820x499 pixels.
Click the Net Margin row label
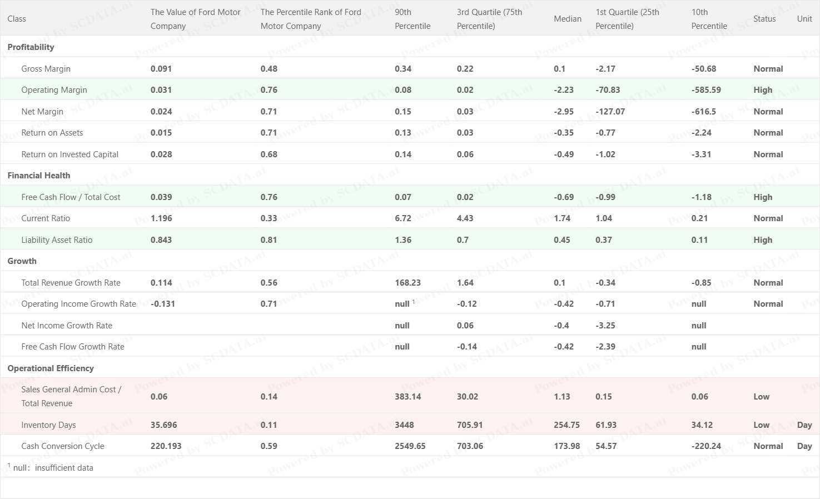point(42,112)
